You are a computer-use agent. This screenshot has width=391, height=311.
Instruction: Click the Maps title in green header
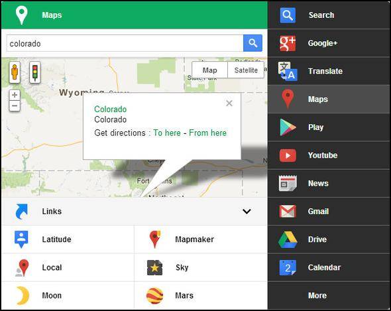pos(52,15)
